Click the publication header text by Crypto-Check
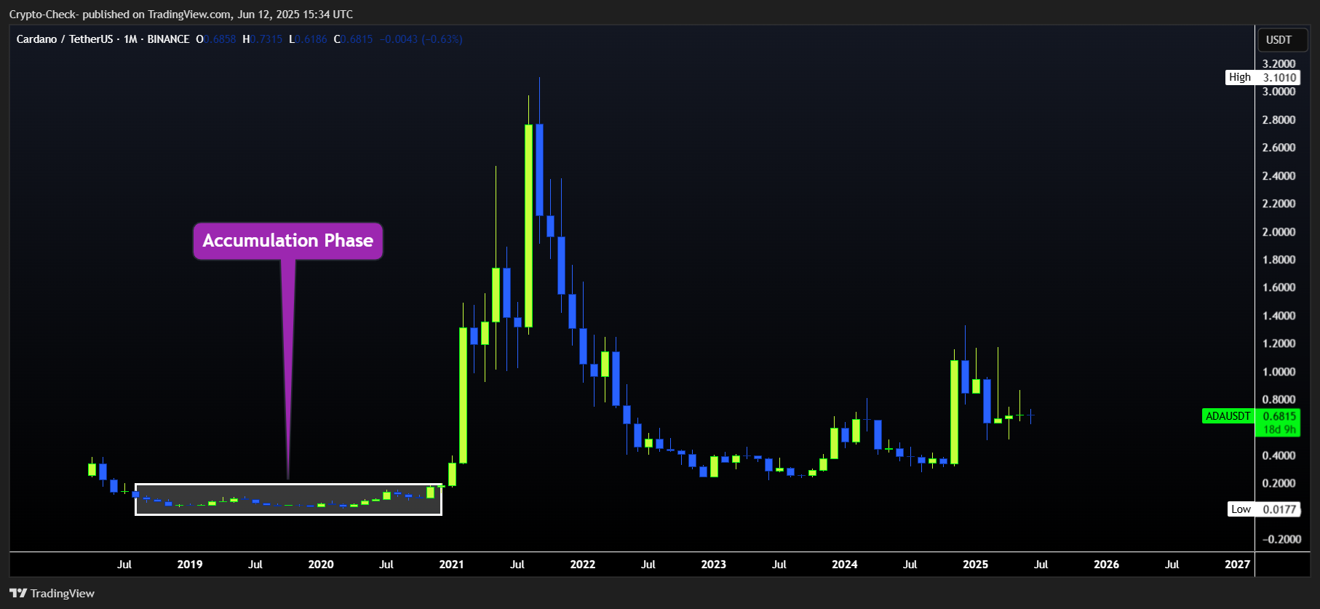The width and height of the screenshot is (1320, 609). click(x=181, y=15)
